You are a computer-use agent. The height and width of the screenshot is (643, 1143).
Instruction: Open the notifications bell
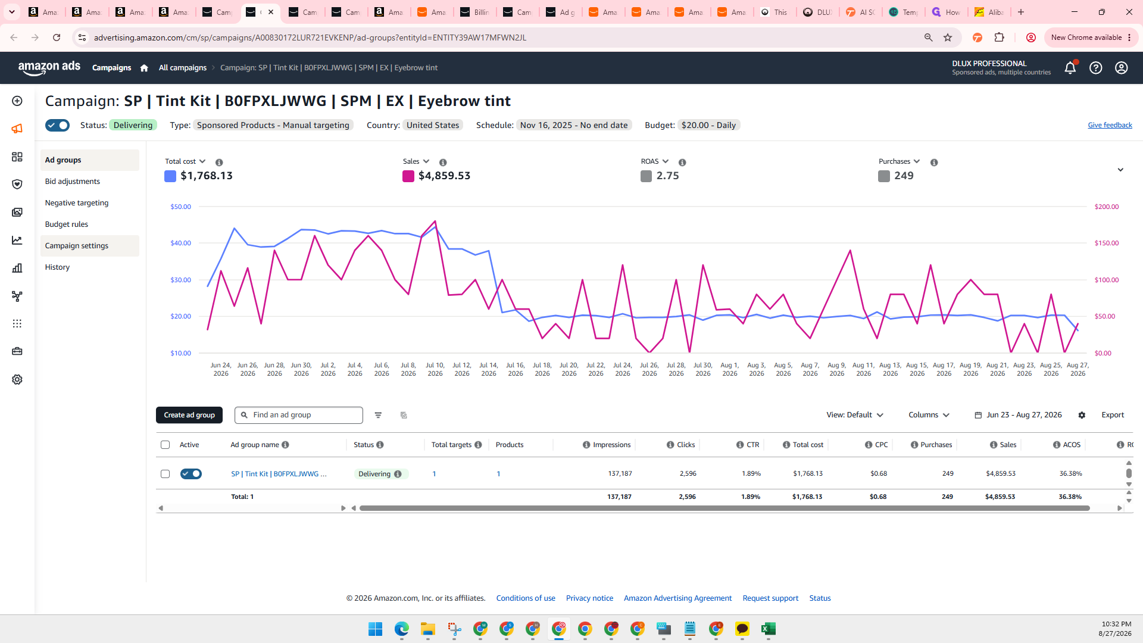[x=1070, y=68]
